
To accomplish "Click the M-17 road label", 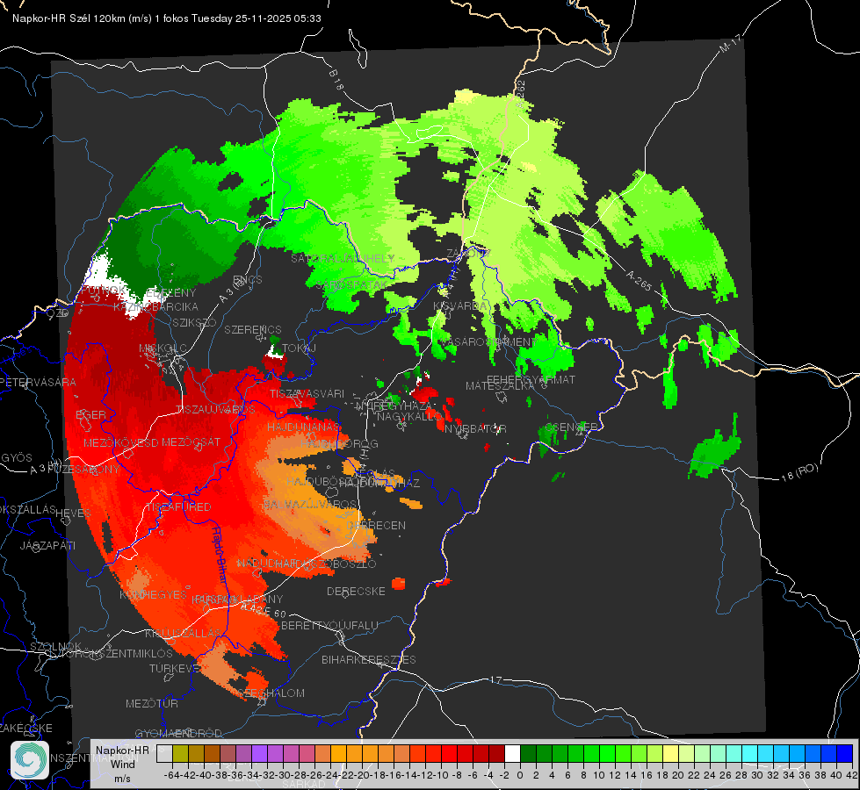I will click(730, 44).
